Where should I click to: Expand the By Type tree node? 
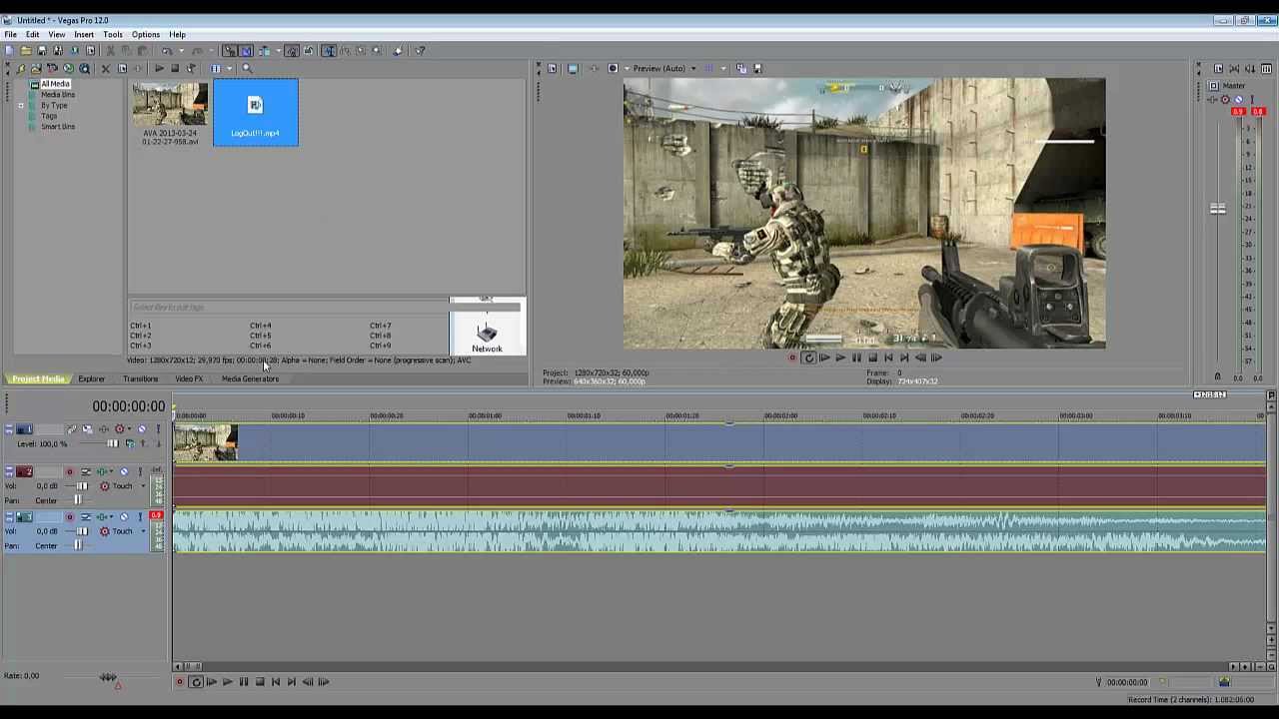tap(21, 105)
